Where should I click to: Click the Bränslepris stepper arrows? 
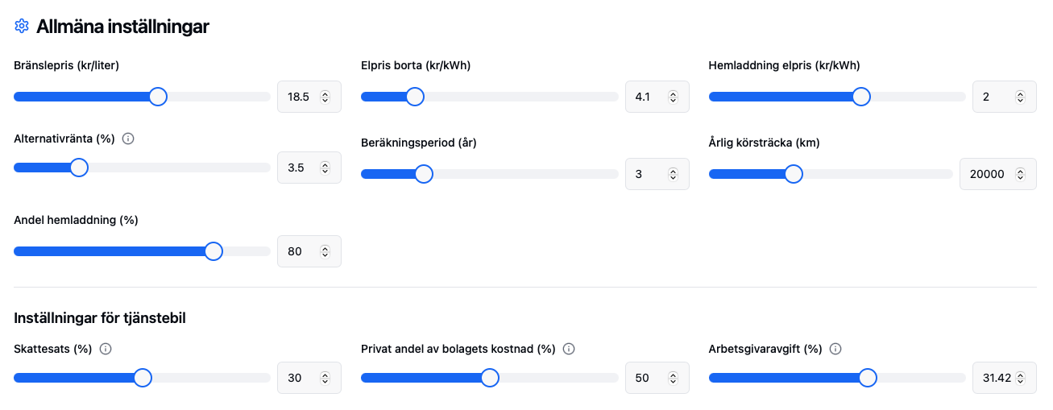point(325,97)
